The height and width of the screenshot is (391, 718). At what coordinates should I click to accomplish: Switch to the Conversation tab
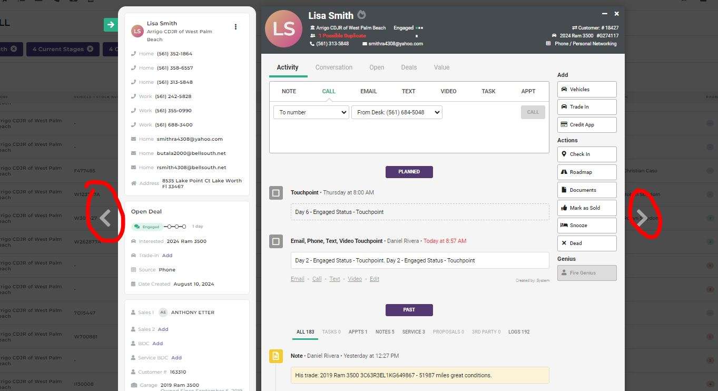[x=334, y=67]
